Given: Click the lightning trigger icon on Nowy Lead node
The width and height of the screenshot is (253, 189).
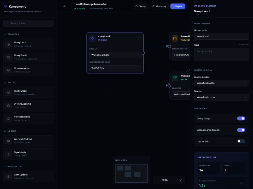Looking at the screenshot, I should [92, 38].
